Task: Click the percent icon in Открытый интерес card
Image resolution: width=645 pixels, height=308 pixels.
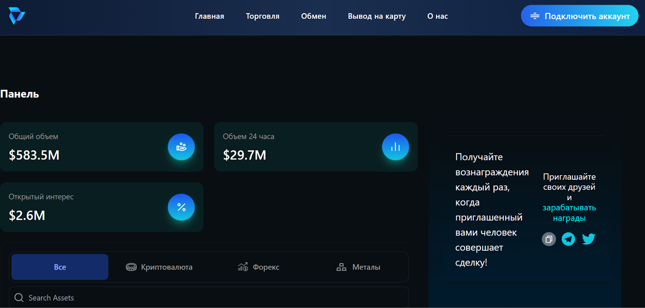Action: [181, 207]
